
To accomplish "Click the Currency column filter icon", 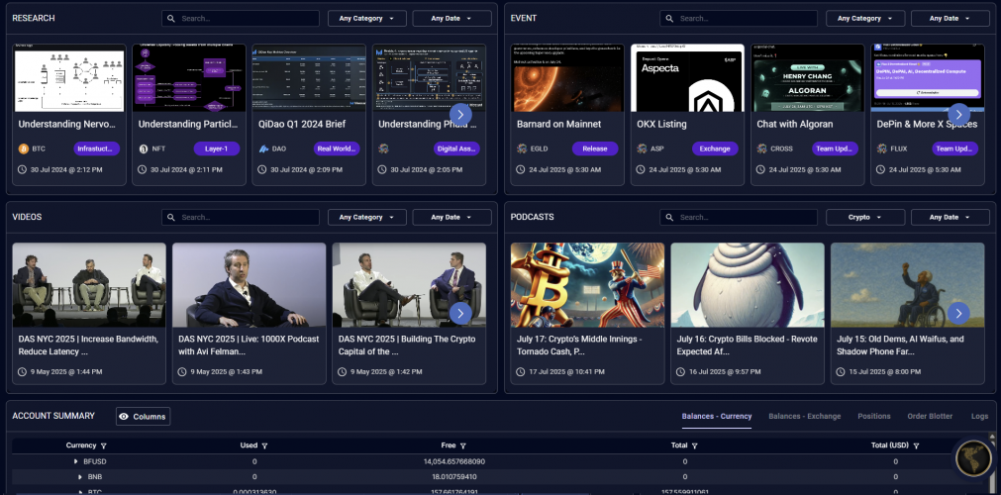I will click(x=103, y=445).
